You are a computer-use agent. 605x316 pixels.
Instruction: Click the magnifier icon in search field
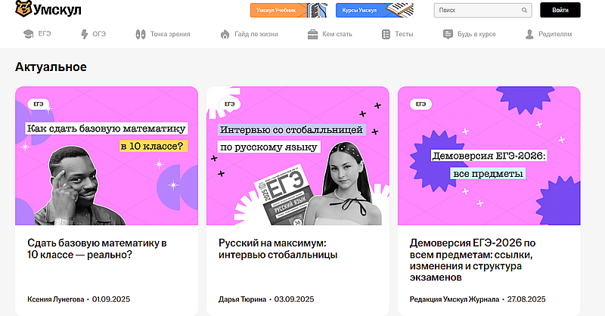(524, 11)
